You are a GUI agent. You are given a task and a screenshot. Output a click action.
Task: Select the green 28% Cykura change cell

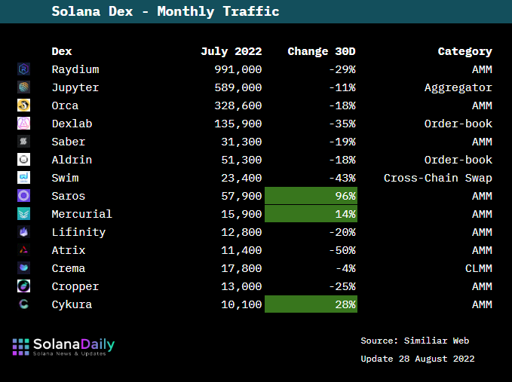click(x=311, y=304)
